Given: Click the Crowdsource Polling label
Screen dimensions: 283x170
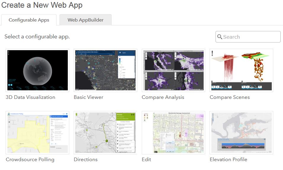Looking at the screenshot, I should 30,159.
